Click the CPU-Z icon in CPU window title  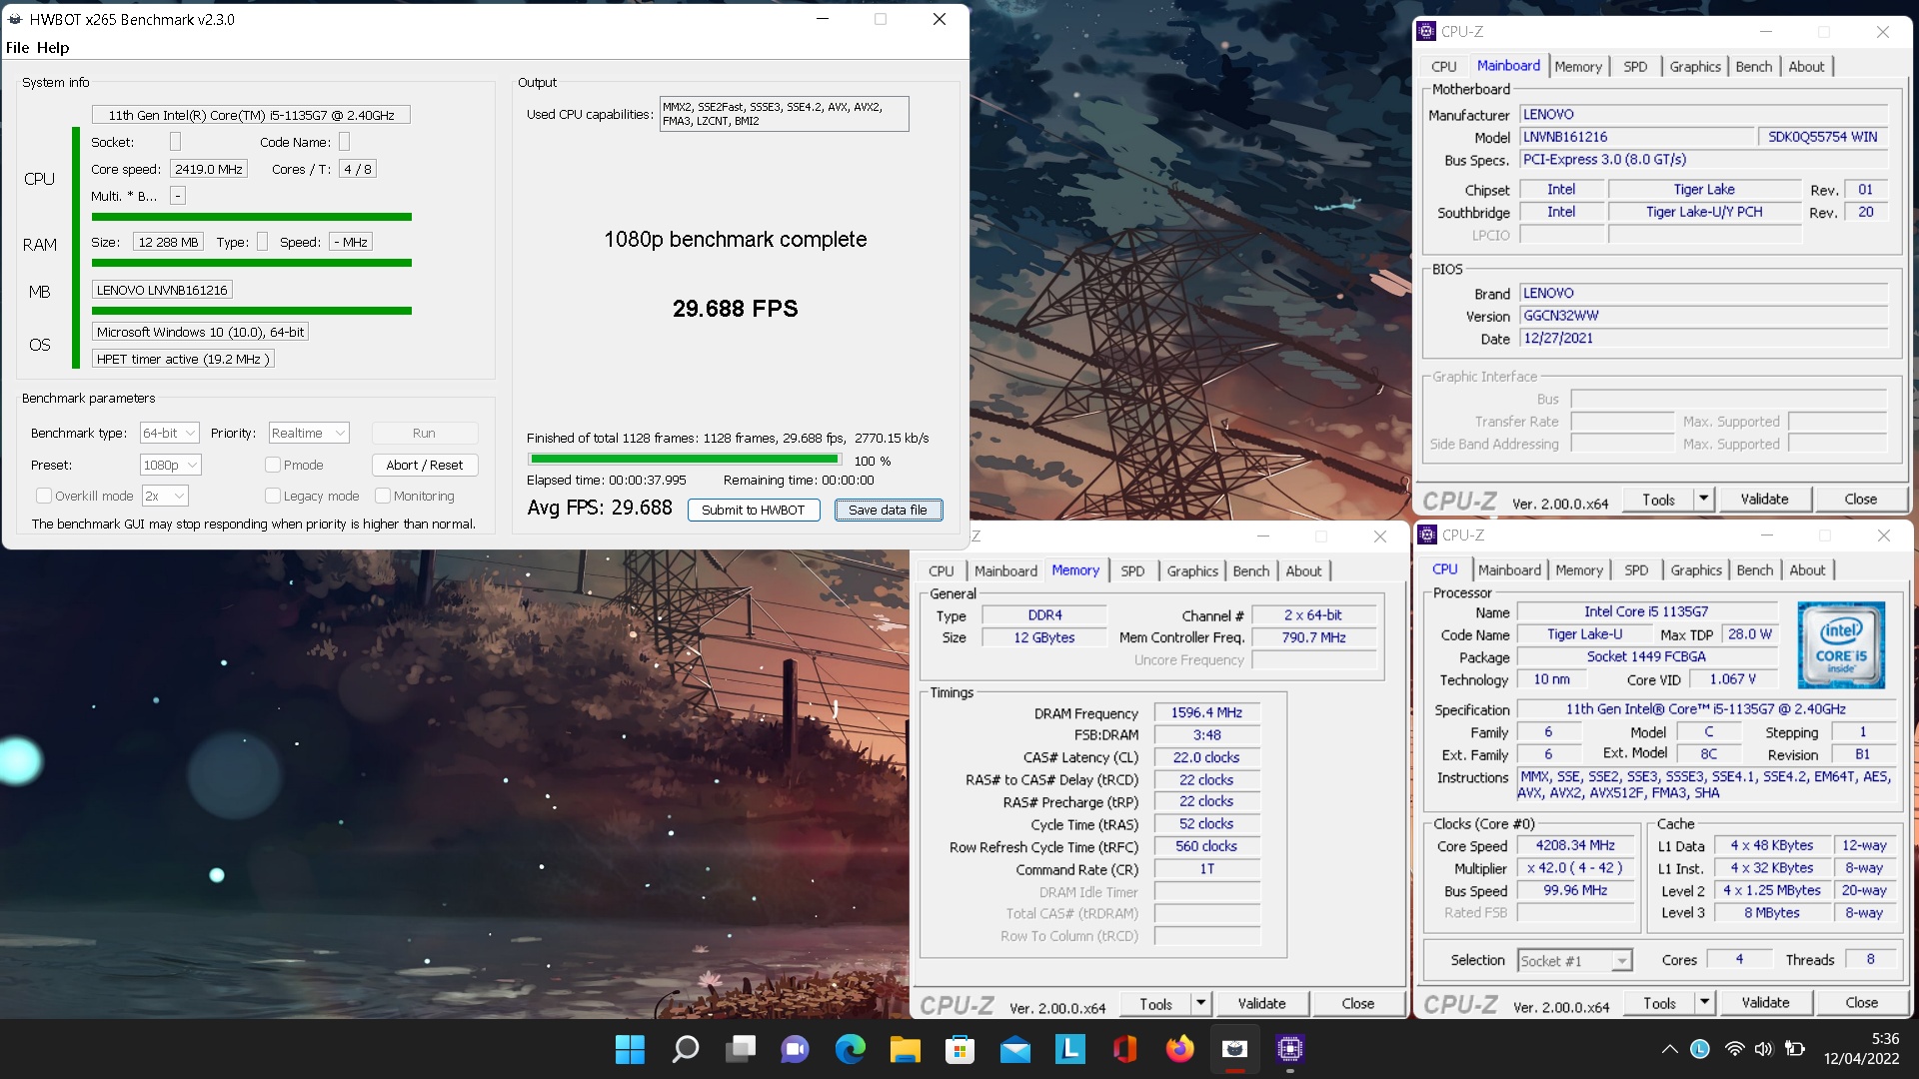(x=1428, y=535)
